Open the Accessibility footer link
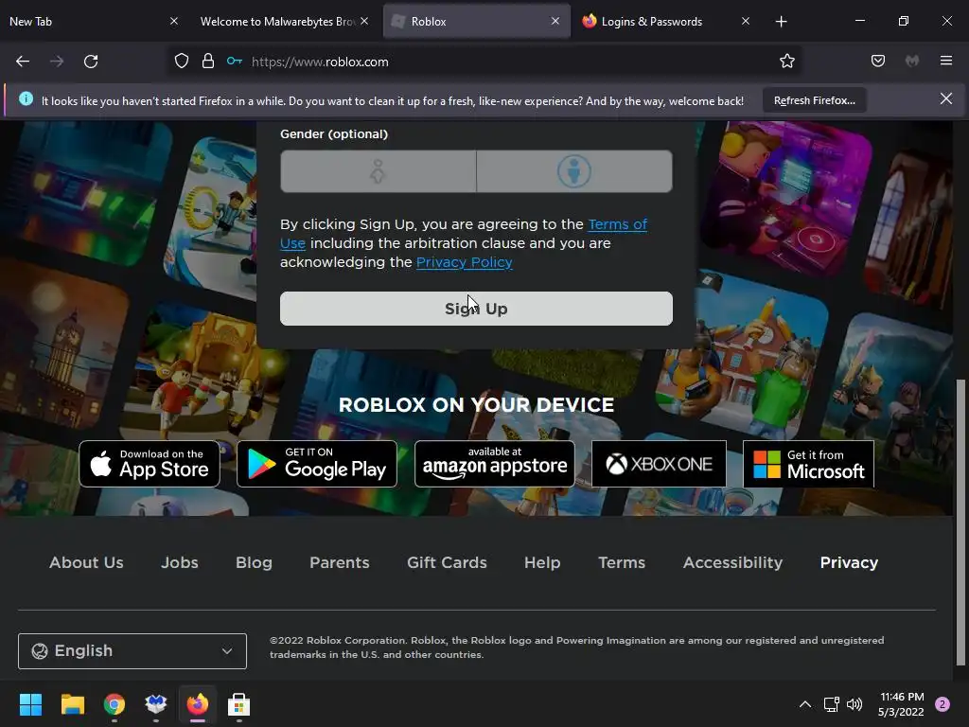This screenshot has height=727, width=969. click(733, 562)
